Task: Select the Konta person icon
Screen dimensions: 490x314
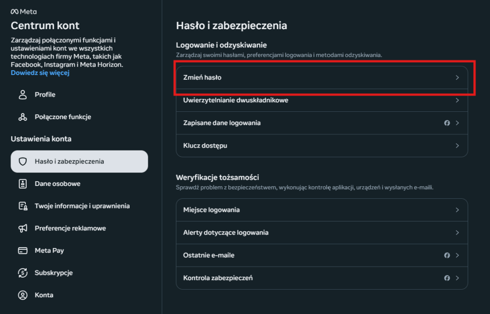Action: click(x=22, y=295)
